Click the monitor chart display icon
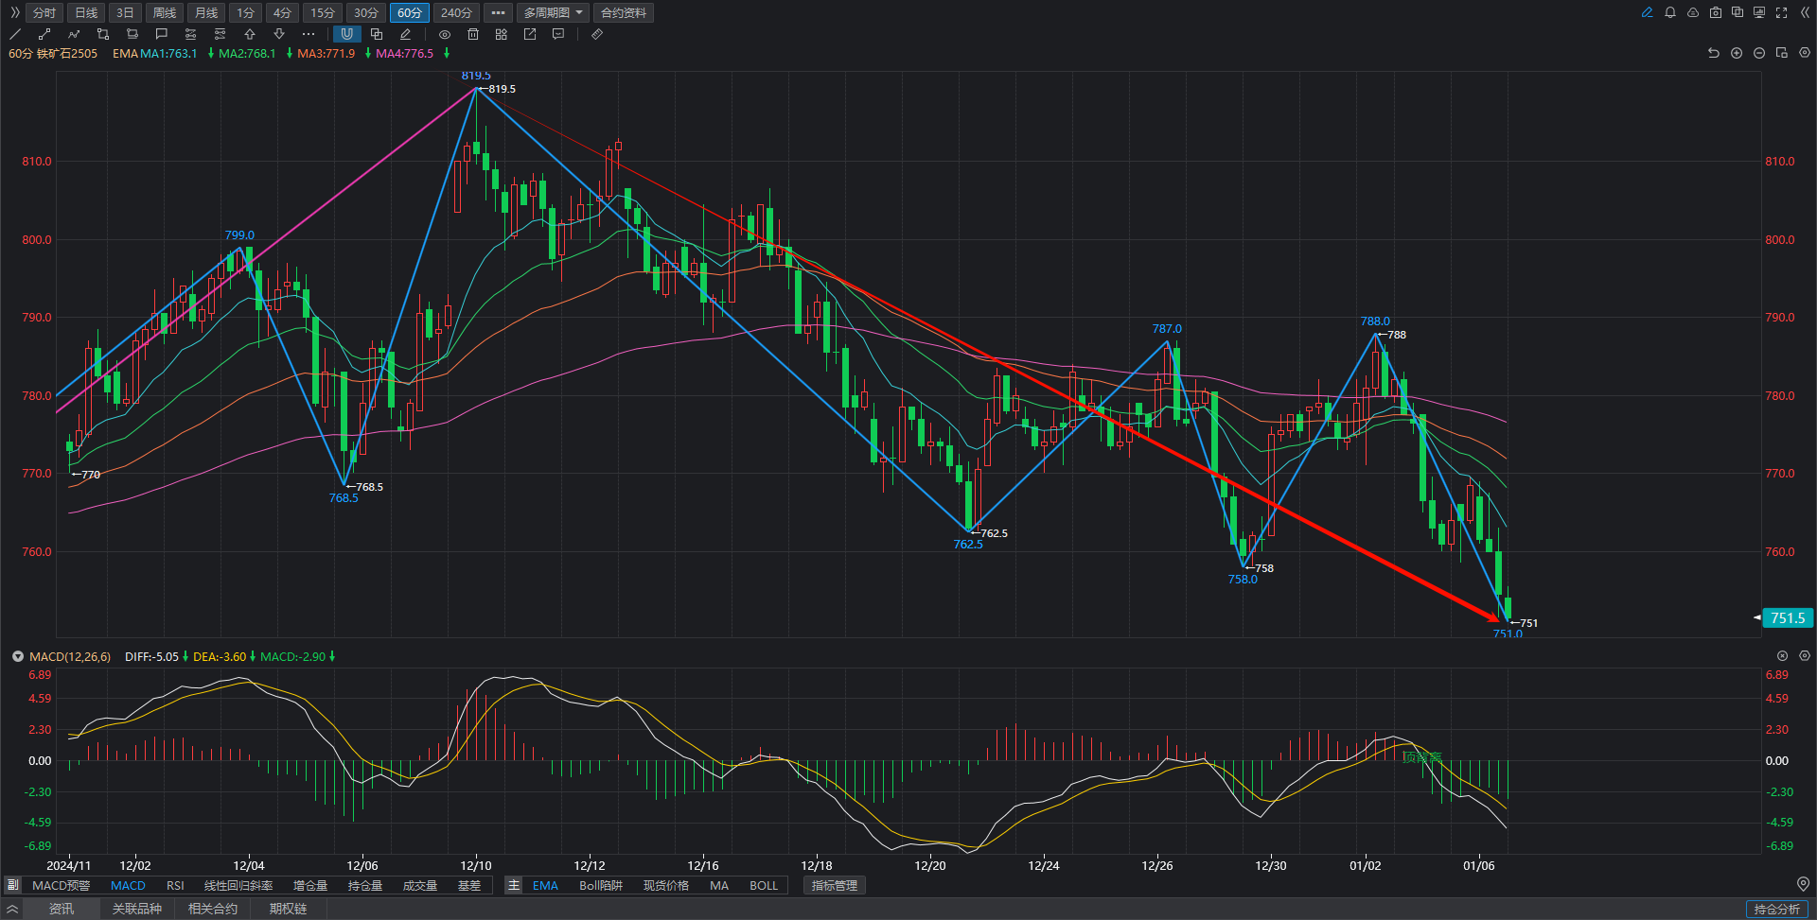This screenshot has height=920, width=1817. [1759, 12]
